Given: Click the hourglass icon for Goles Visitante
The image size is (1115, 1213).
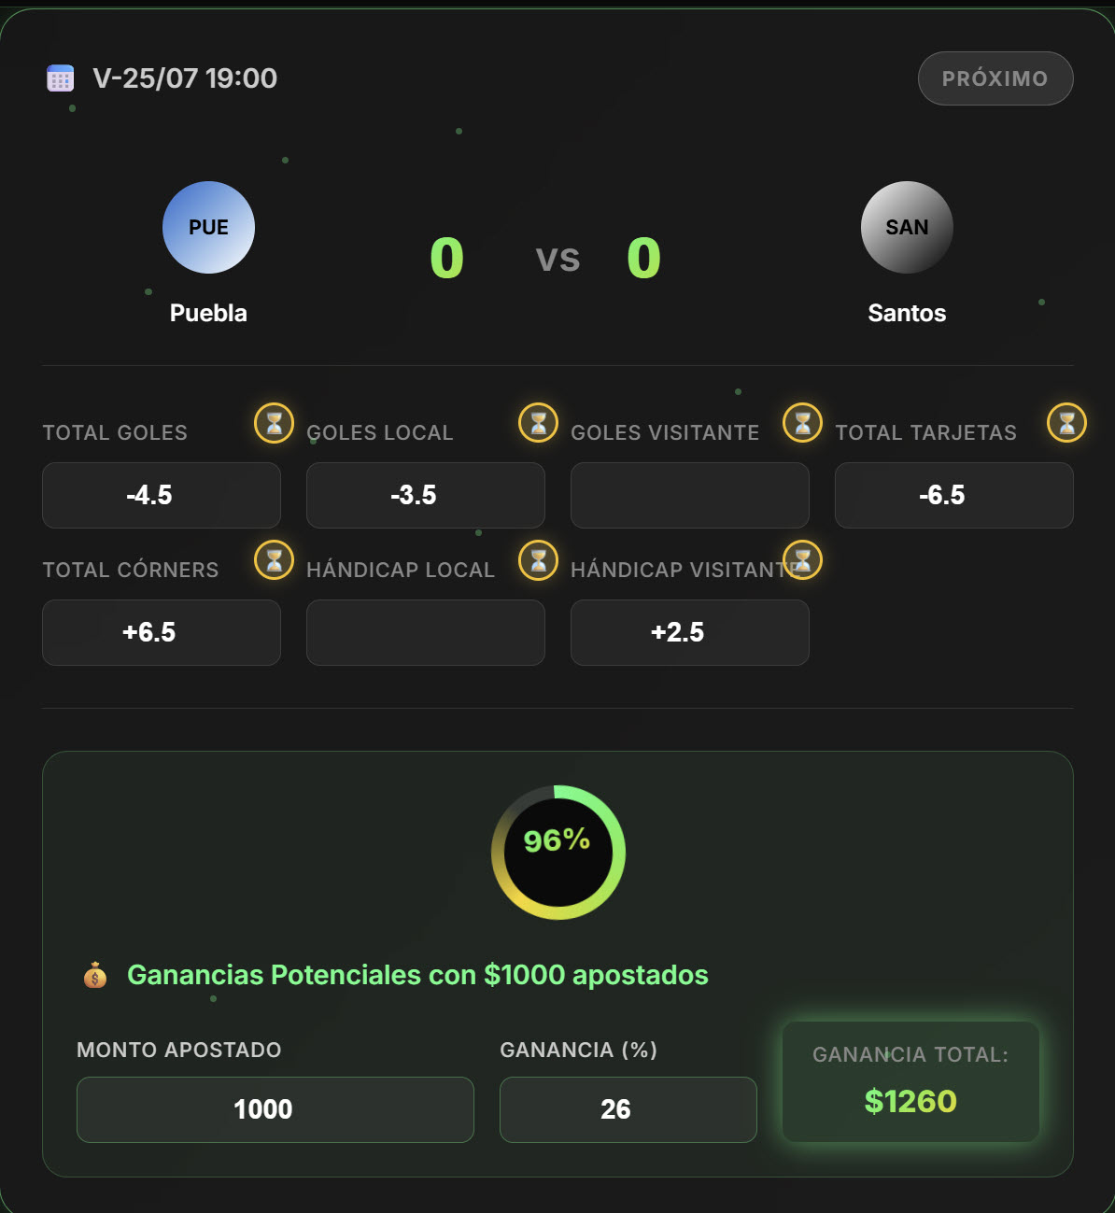Looking at the screenshot, I should coord(803,423).
